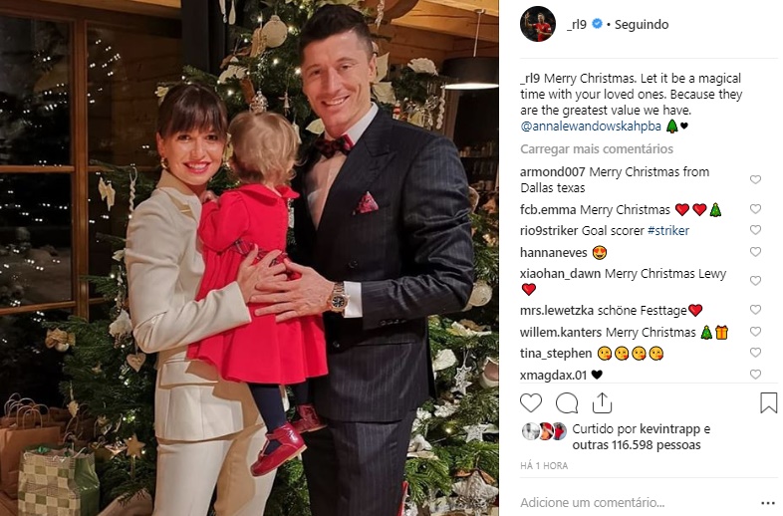This screenshot has height=516, width=783.
Task: Open the three-dot more options menu
Action: (768, 503)
